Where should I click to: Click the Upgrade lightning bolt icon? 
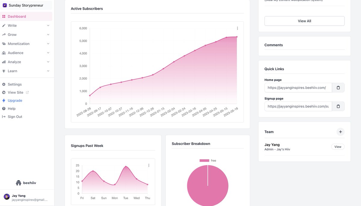(x=4, y=101)
